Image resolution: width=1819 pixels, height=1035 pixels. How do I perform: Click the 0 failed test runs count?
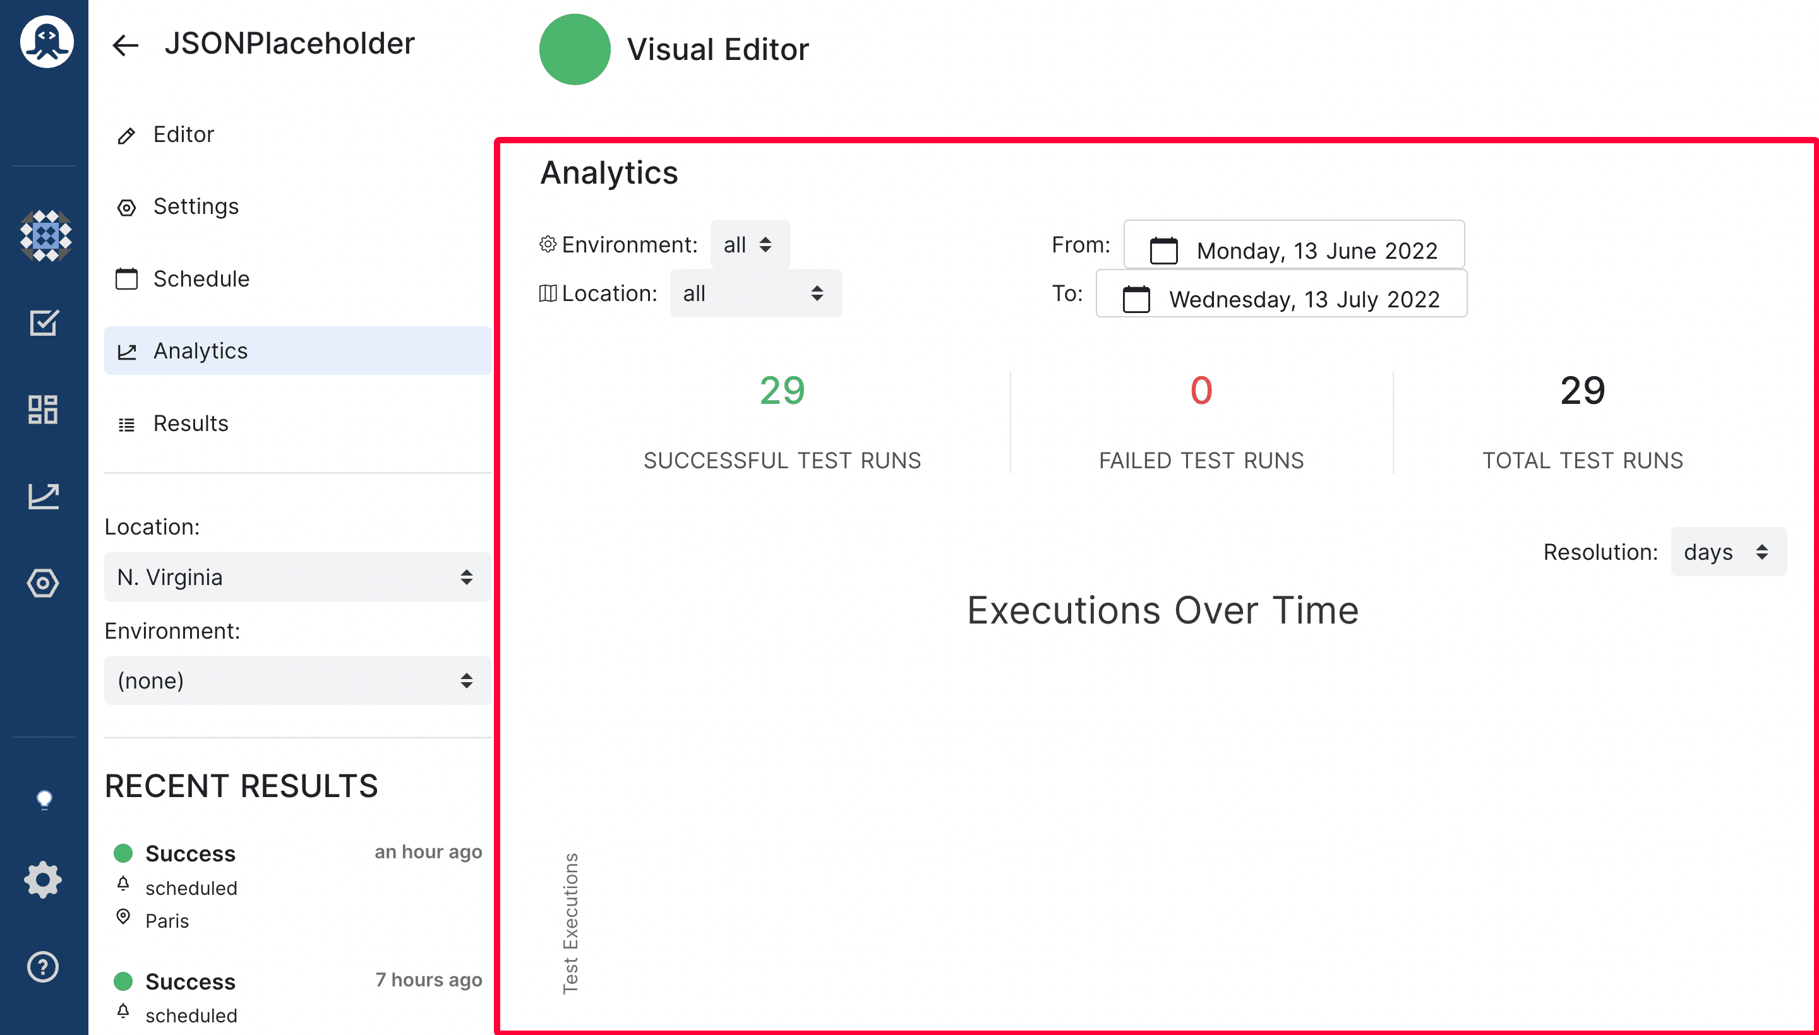click(1201, 390)
